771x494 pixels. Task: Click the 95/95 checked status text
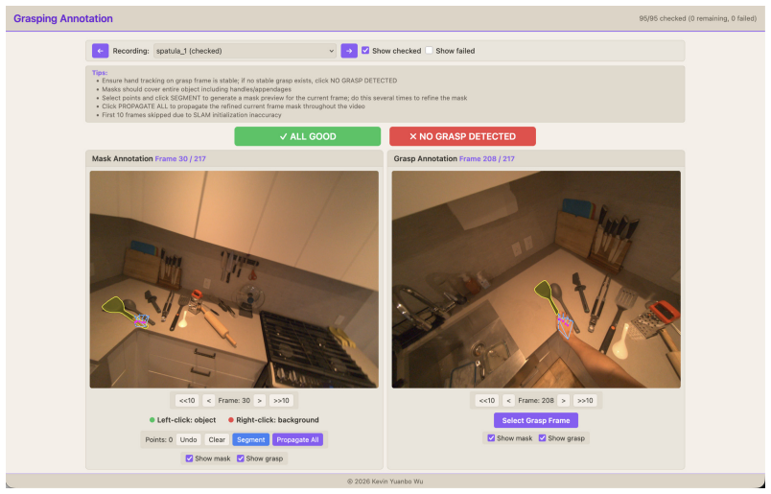point(698,18)
